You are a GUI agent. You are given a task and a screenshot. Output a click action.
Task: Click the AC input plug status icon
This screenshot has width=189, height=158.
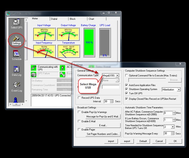[63, 68]
